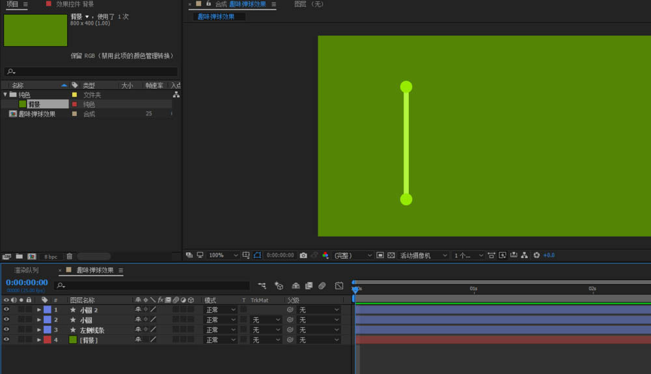Open the composition viewer panel menu icon

[273, 4]
